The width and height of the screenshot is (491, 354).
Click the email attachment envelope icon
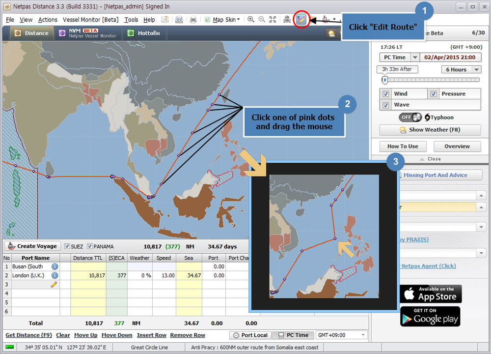tap(164, 20)
